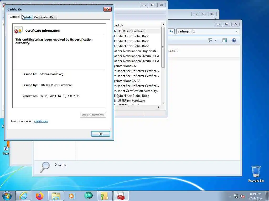Open Windows Media Player from taskbar
The height and width of the screenshot is (201, 269).
(72, 196)
